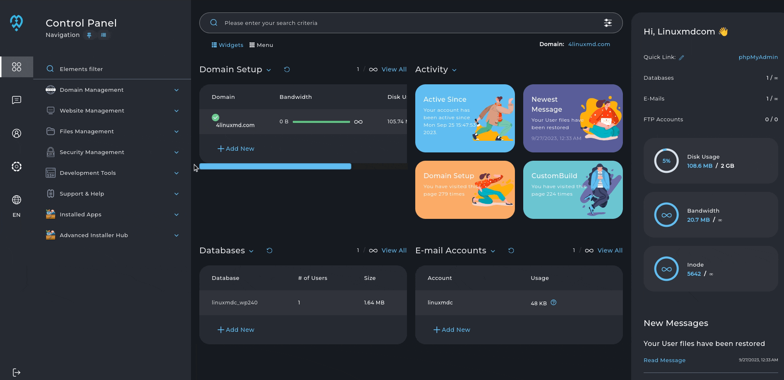784x380 pixels.
Task: Click the edit Quick Link pencil icon
Action: coord(681,58)
